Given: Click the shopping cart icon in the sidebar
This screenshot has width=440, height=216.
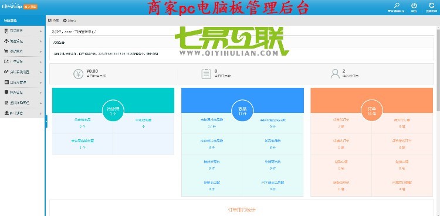Looking at the screenshot, I should tap(6, 52).
